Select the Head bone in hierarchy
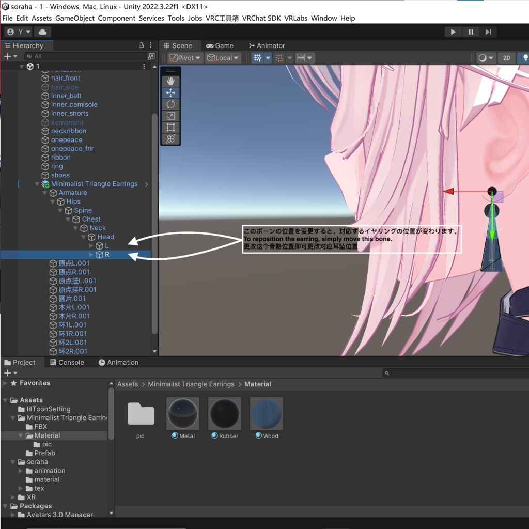This screenshot has width=529, height=529. (x=105, y=237)
